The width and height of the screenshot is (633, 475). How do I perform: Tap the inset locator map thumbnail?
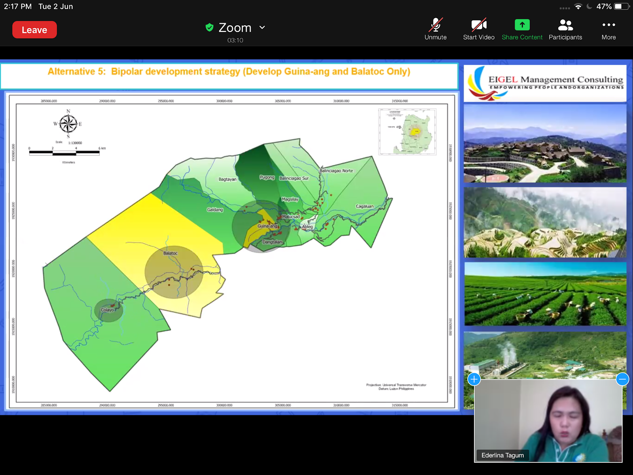tap(407, 132)
